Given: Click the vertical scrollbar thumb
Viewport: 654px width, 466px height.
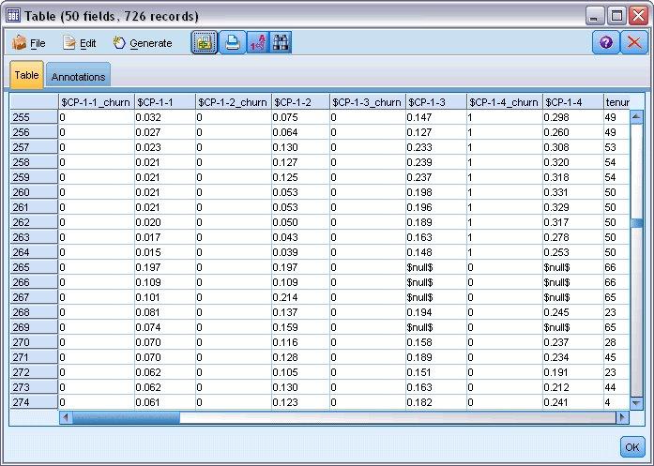Looking at the screenshot, I should click(636, 223).
